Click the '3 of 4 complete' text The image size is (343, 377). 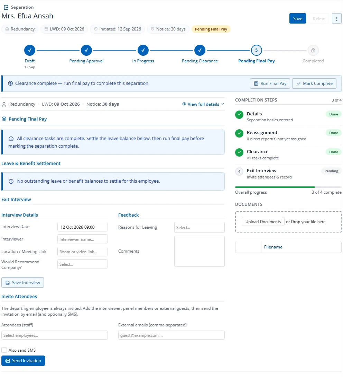[326, 192]
